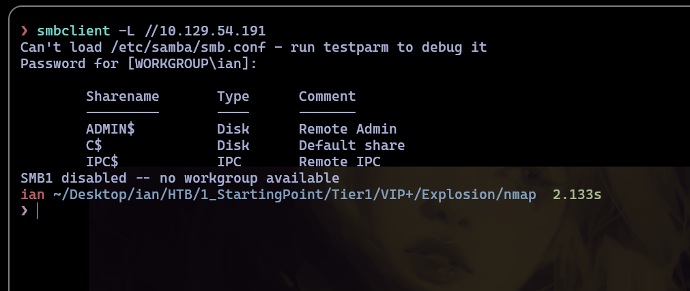Select the smbclient command word
The width and height of the screenshot is (690, 291).
click(x=74, y=31)
